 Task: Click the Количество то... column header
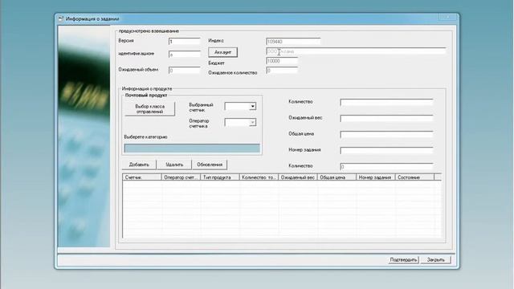[x=259, y=177]
